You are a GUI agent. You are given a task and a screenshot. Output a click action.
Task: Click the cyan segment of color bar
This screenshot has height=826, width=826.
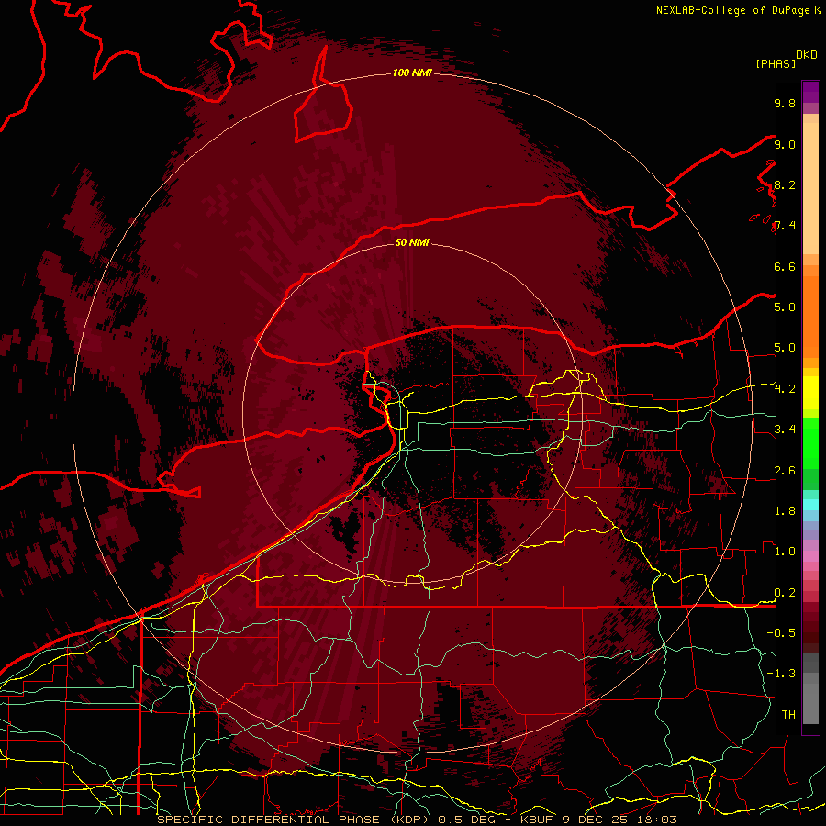coord(810,504)
